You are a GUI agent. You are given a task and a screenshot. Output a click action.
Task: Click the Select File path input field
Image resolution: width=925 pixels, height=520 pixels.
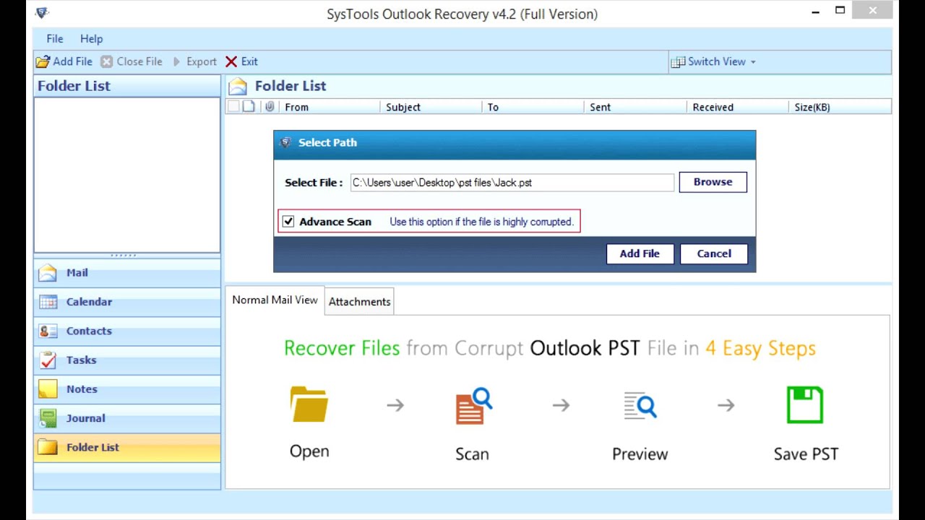pos(512,183)
